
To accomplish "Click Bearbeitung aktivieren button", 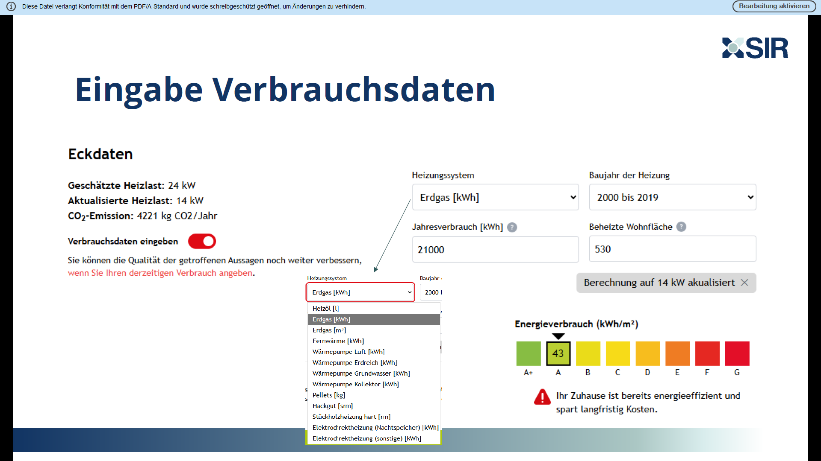I will click(x=774, y=6).
